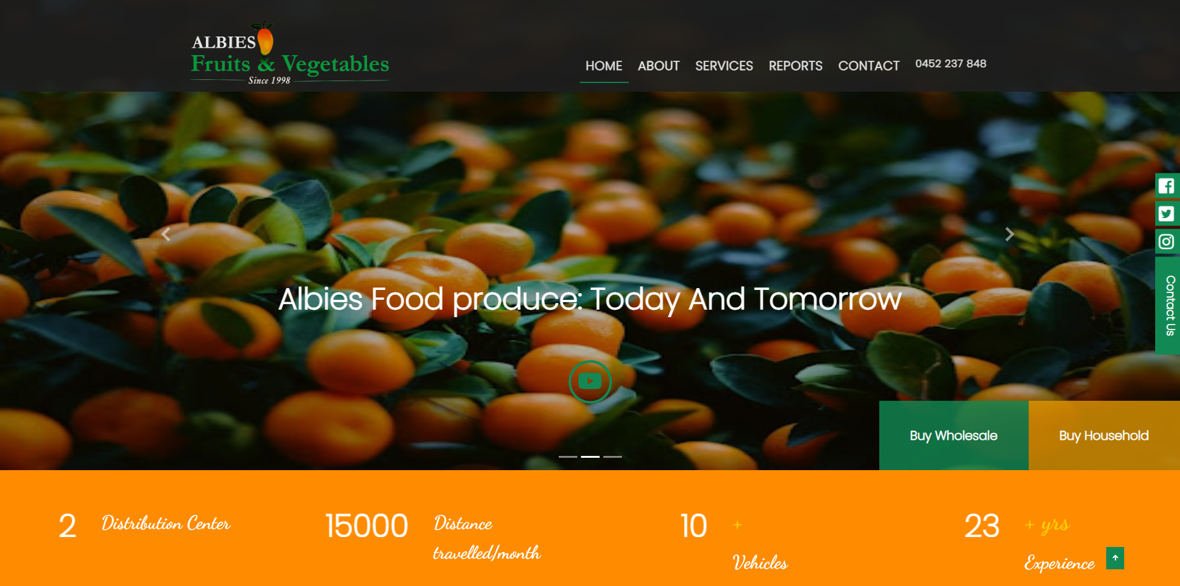
Task: Go to previous slide arrow
Action: coord(166,234)
